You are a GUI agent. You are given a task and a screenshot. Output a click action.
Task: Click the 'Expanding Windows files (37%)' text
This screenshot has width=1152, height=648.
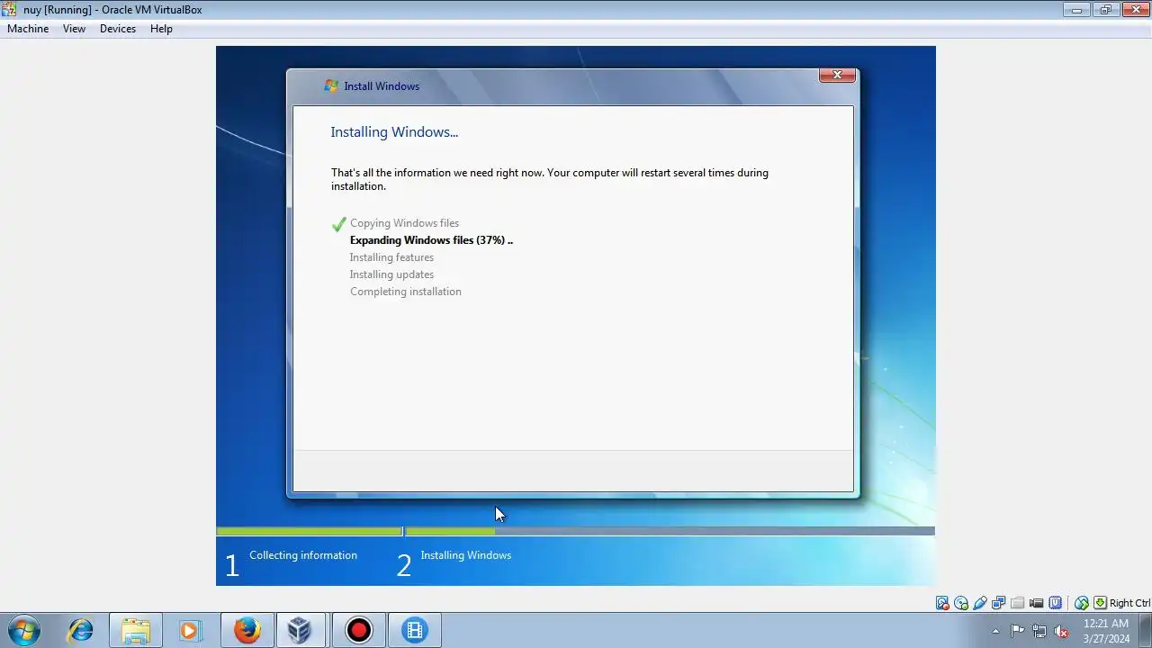(431, 240)
